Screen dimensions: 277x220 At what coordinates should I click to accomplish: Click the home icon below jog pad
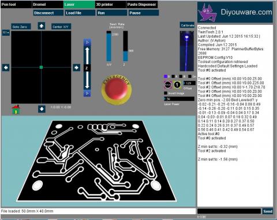tap(16, 110)
